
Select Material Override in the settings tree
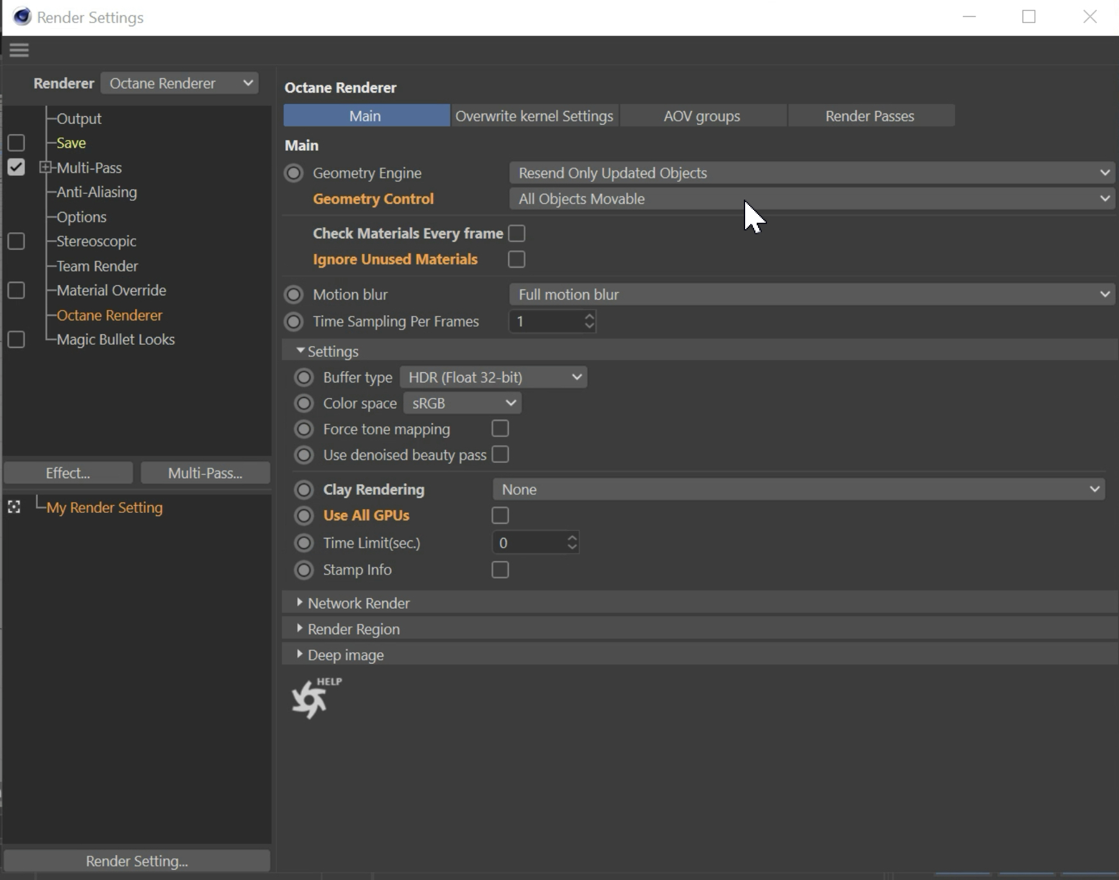[112, 290]
